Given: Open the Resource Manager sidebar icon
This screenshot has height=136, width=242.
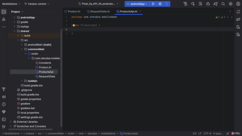Looking at the screenshot, I should pyautogui.click(x=4, y=19).
